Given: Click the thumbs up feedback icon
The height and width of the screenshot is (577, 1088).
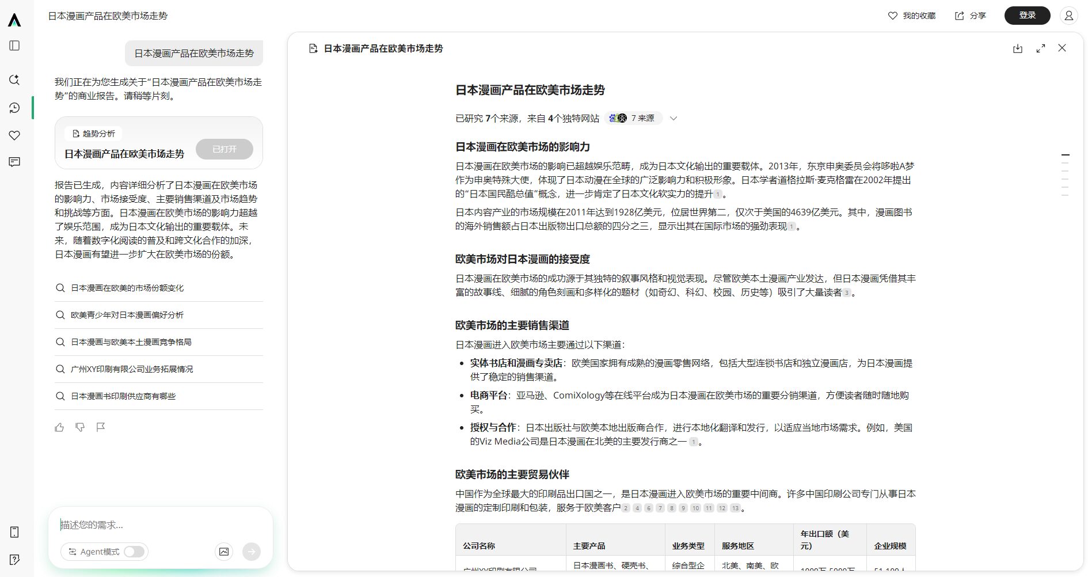Looking at the screenshot, I should coord(59,427).
